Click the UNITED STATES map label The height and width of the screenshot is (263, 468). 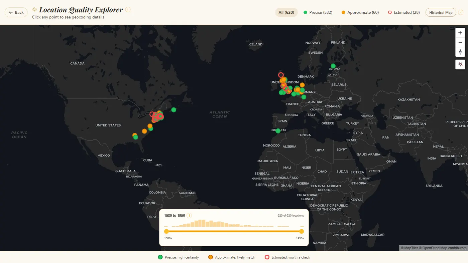[x=108, y=125]
